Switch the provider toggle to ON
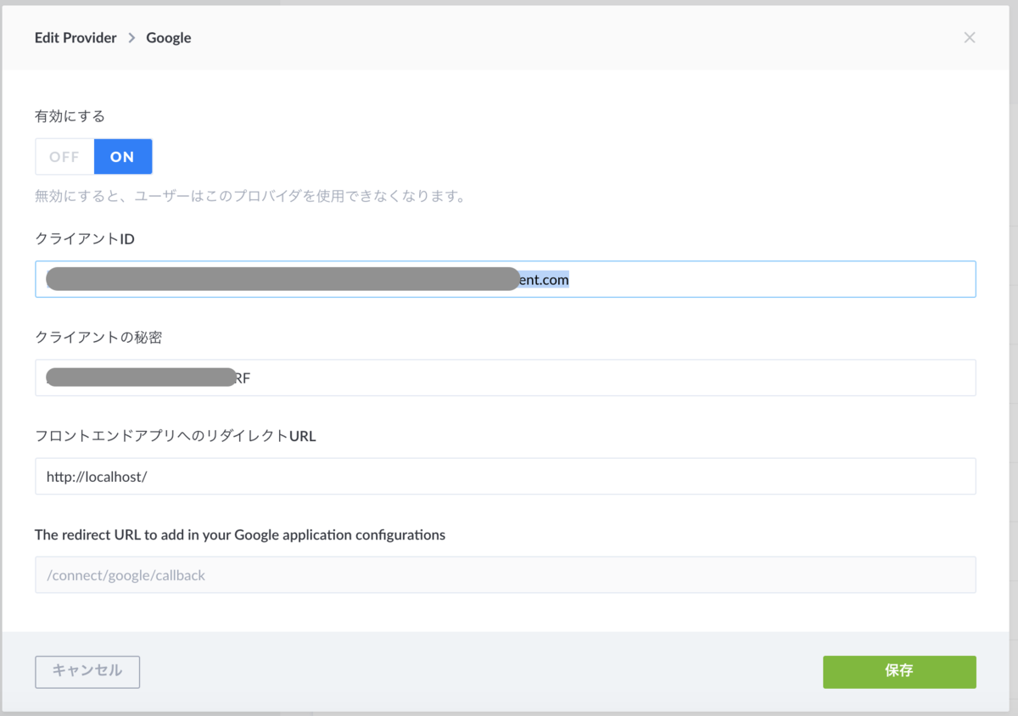Screen dimensions: 1018x716 (x=123, y=157)
